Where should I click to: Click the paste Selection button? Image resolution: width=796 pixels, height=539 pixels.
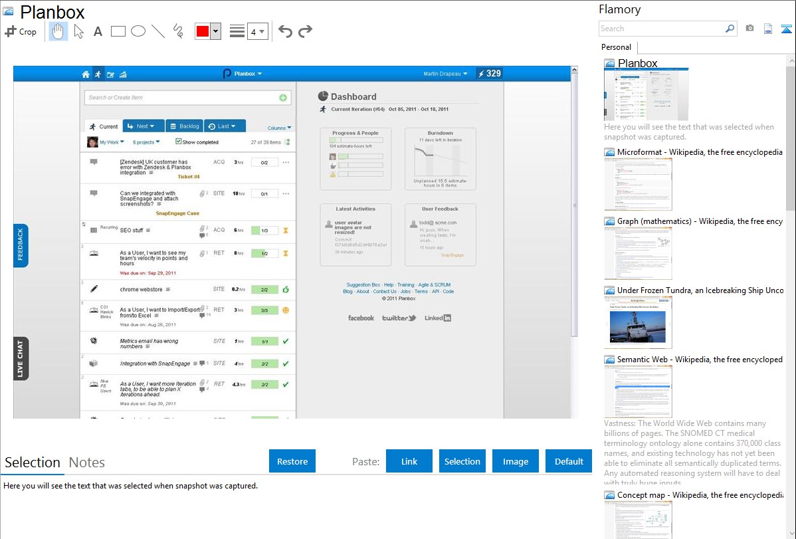click(x=462, y=461)
